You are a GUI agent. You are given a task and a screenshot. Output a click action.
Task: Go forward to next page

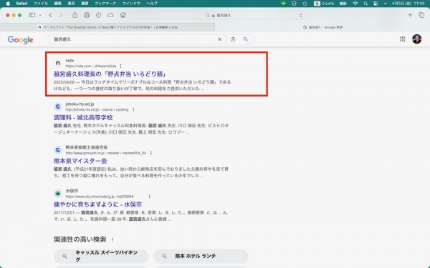coord(61,15)
